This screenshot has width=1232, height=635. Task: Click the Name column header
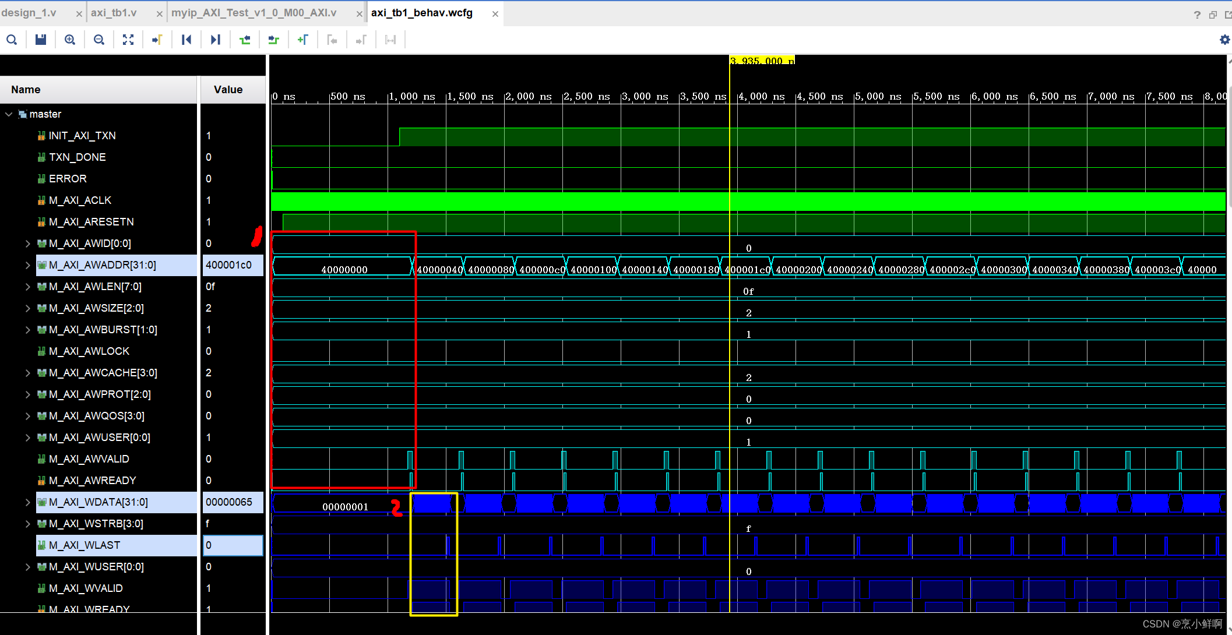point(99,90)
